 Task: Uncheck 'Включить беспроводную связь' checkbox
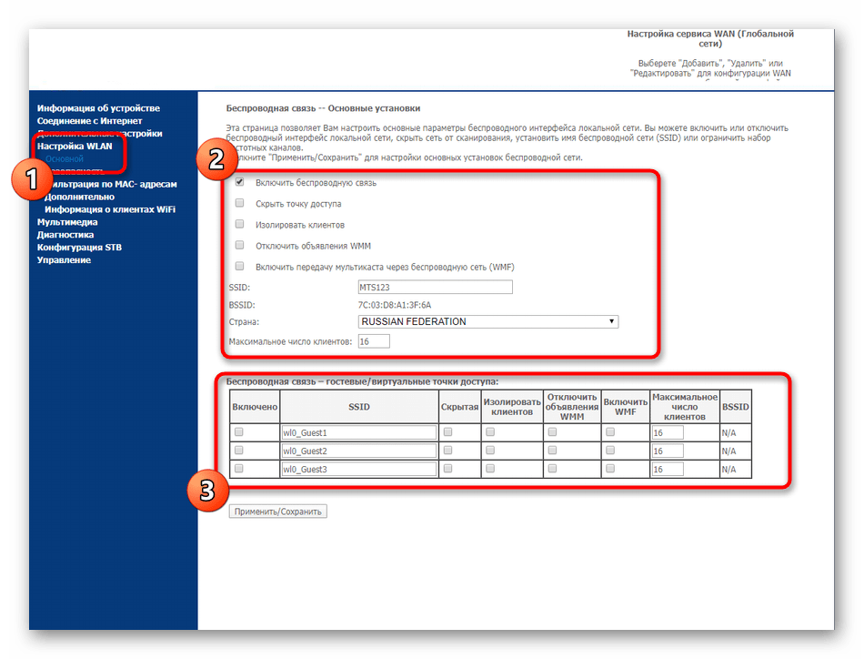(239, 183)
